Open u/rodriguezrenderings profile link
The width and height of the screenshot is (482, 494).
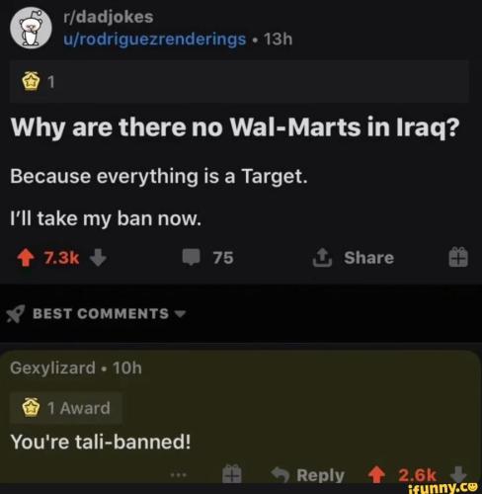pyautogui.click(x=155, y=40)
